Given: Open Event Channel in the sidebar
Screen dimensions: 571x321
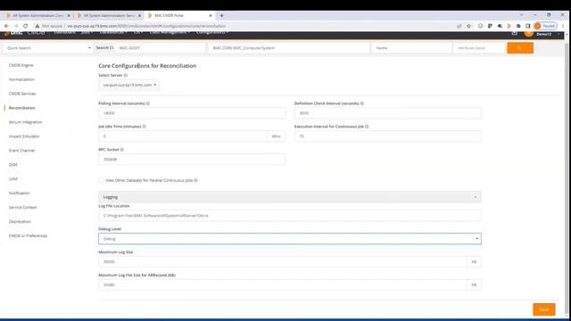Looking at the screenshot, I should (21, 151).
